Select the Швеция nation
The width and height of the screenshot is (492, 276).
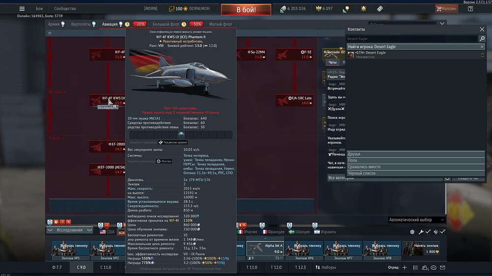click(299, 232)
